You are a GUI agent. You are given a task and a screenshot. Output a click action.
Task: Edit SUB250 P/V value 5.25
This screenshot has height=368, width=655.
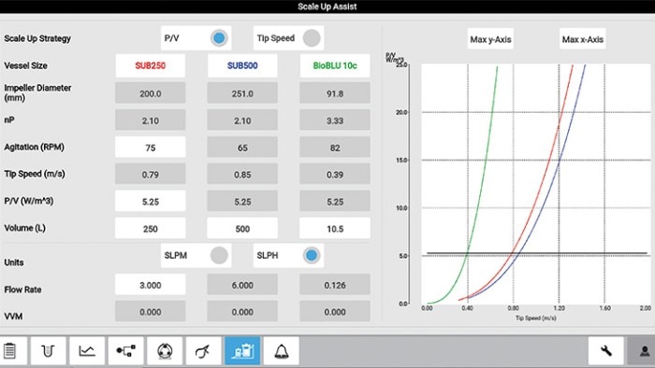(151, 202)
